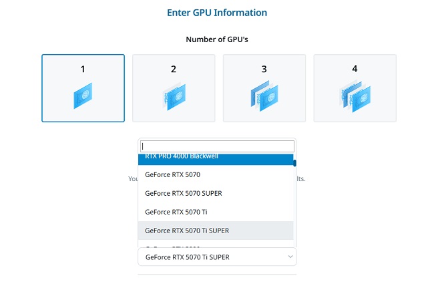Choose the number 2 GPU count label

174,69
